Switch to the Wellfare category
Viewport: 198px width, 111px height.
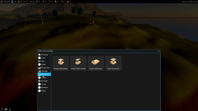44,87
